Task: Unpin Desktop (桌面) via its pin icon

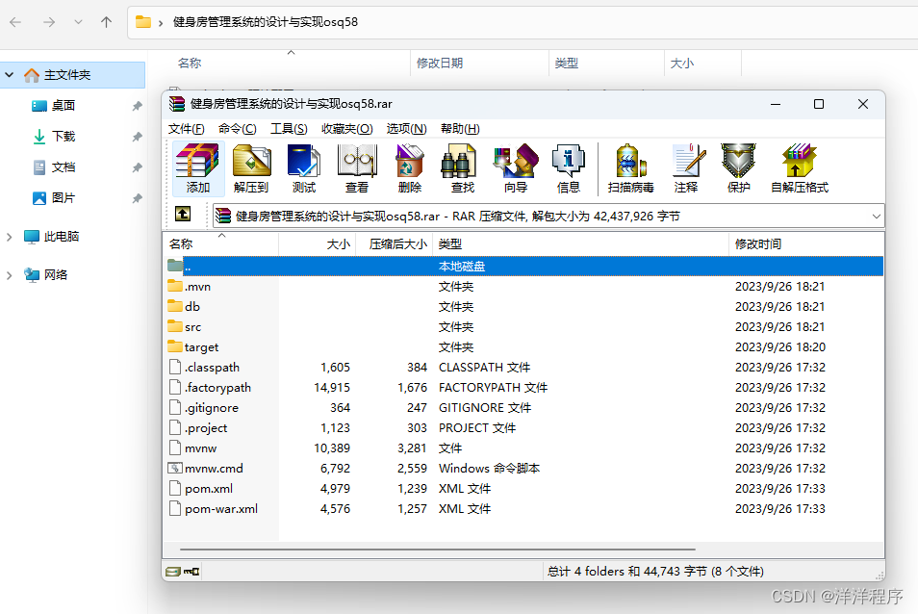Action: pyautogui.click(x=137, y=106)
